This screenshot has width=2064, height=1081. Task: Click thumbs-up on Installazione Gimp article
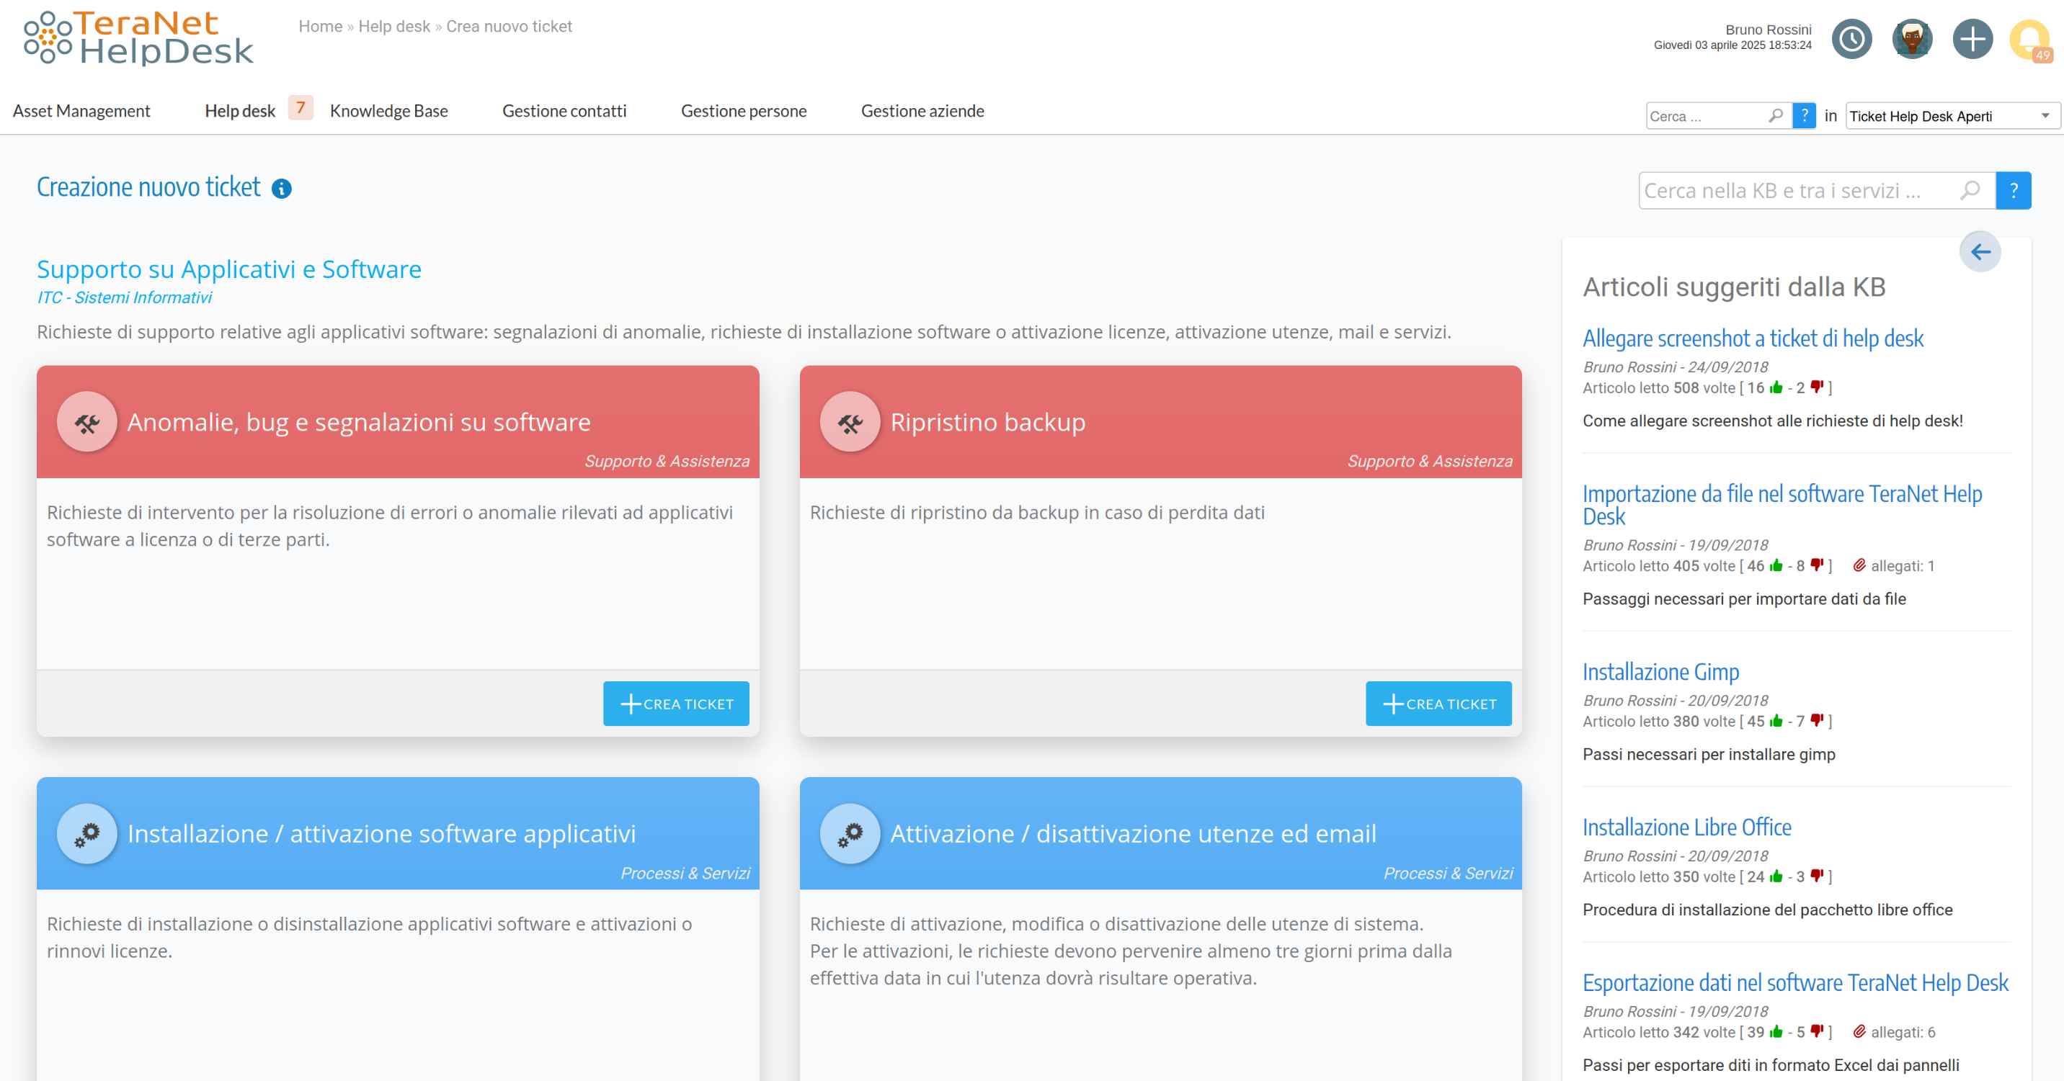click(1776, 721)
